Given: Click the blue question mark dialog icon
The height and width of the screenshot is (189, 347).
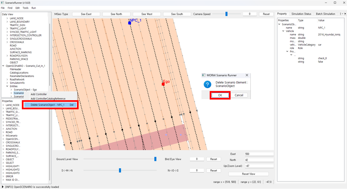Looking at the screenshot, I should [x=207, y=84].
